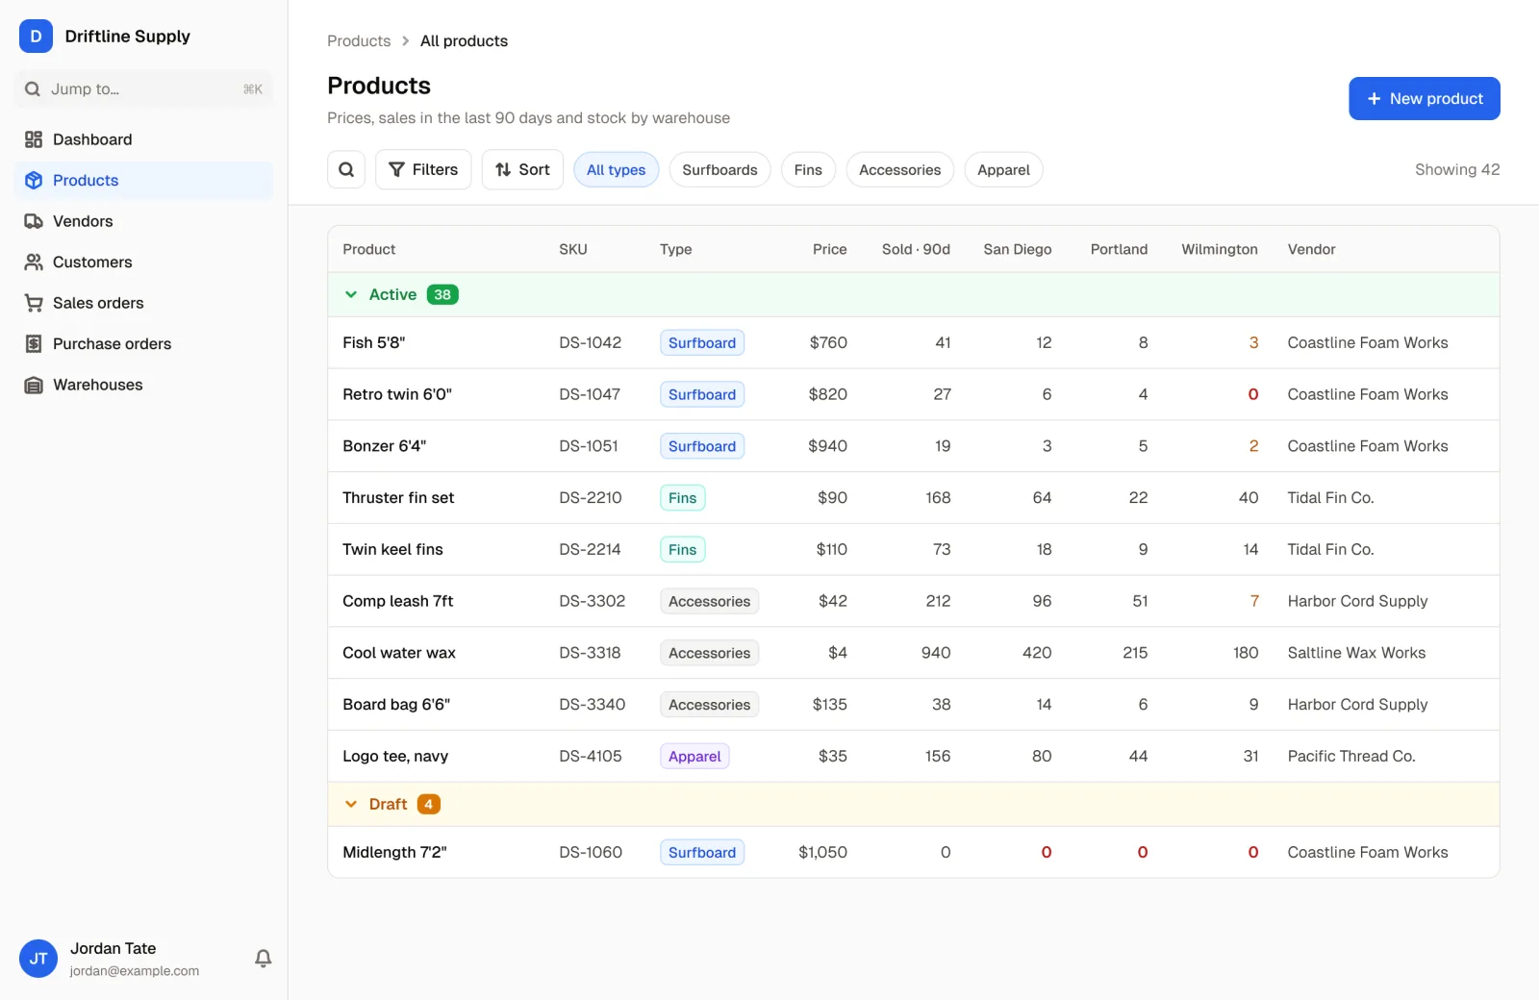
Task: Focus the Jump to search field
Action: tap(144, 88)
